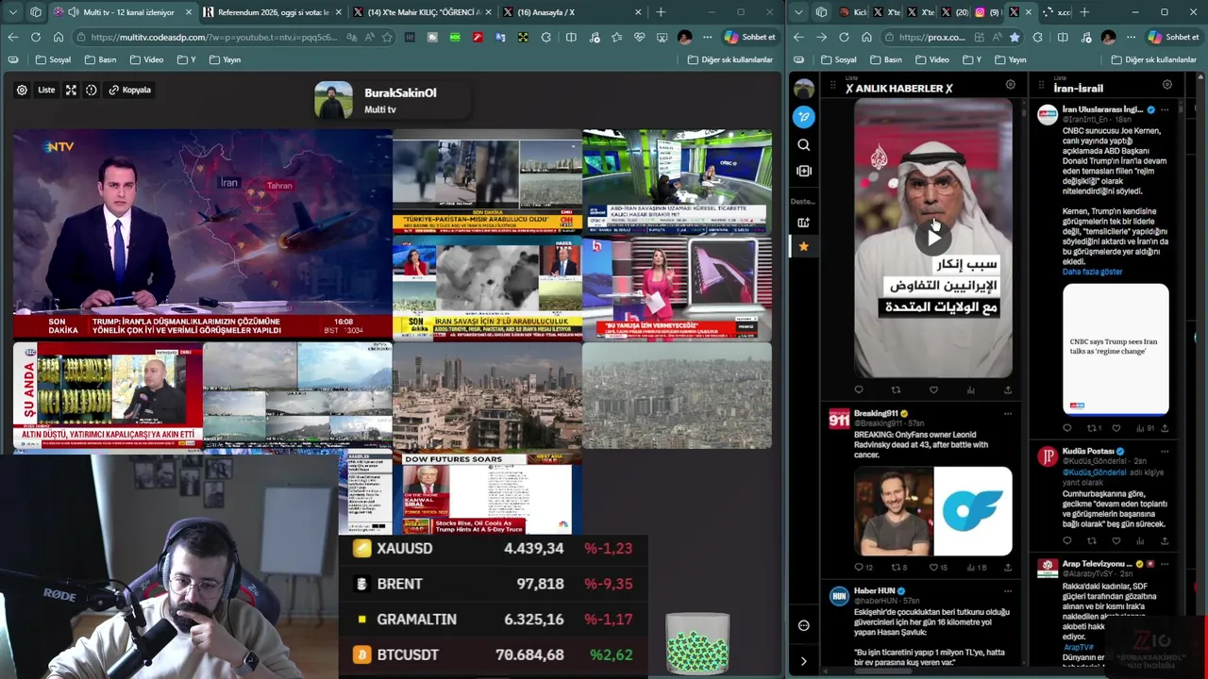1208x679 pixels.
Task: Click Sohbet et Copilot button in left browser
Action: (749, 37)
